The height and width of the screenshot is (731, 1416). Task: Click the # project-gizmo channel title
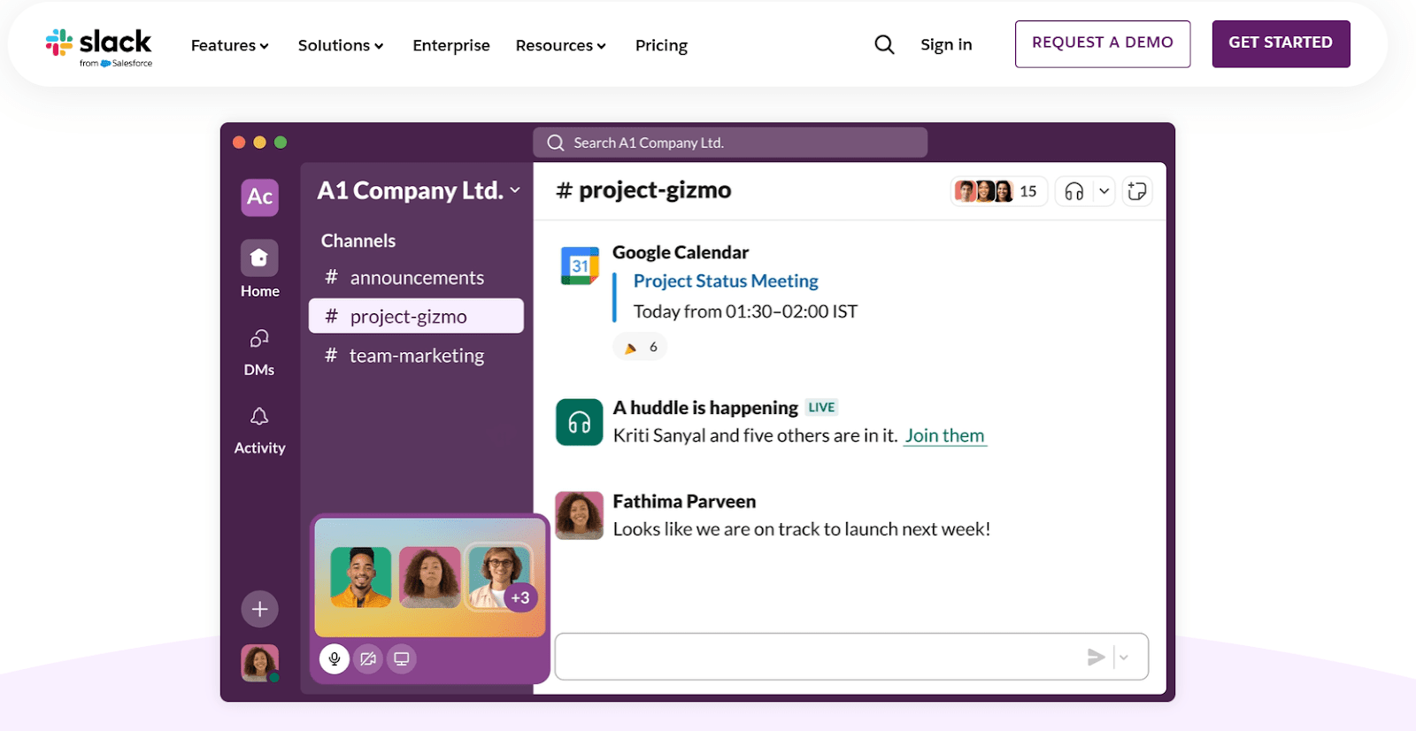pos(643,190)
